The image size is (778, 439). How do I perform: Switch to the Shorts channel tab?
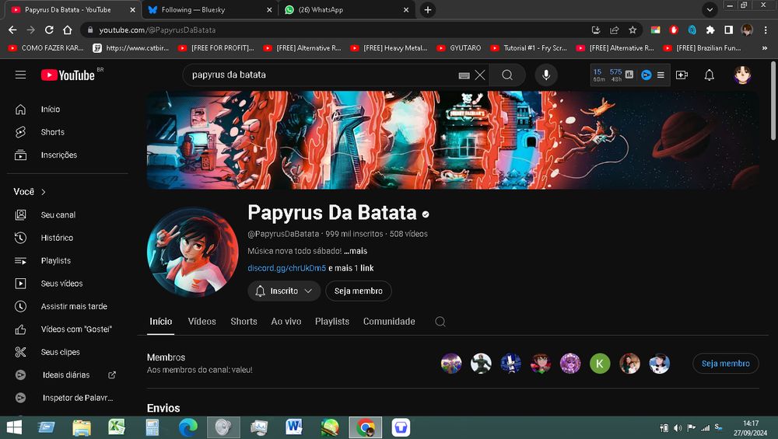click(244, 322)
